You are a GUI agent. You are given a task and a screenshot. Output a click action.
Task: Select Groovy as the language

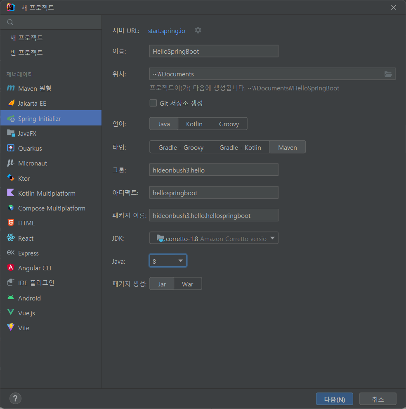click(x=229, y=124)
